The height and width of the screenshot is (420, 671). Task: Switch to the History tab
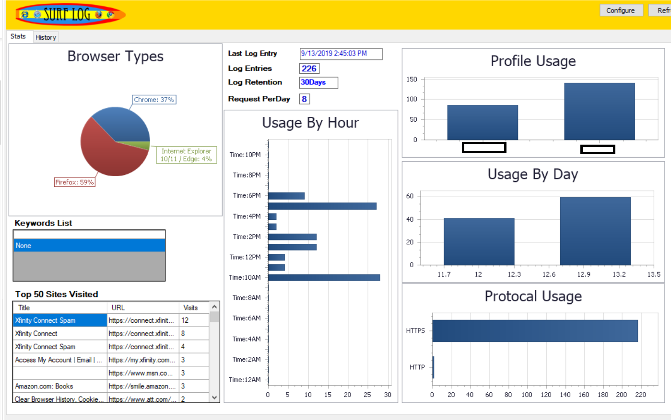coord(46,37)
